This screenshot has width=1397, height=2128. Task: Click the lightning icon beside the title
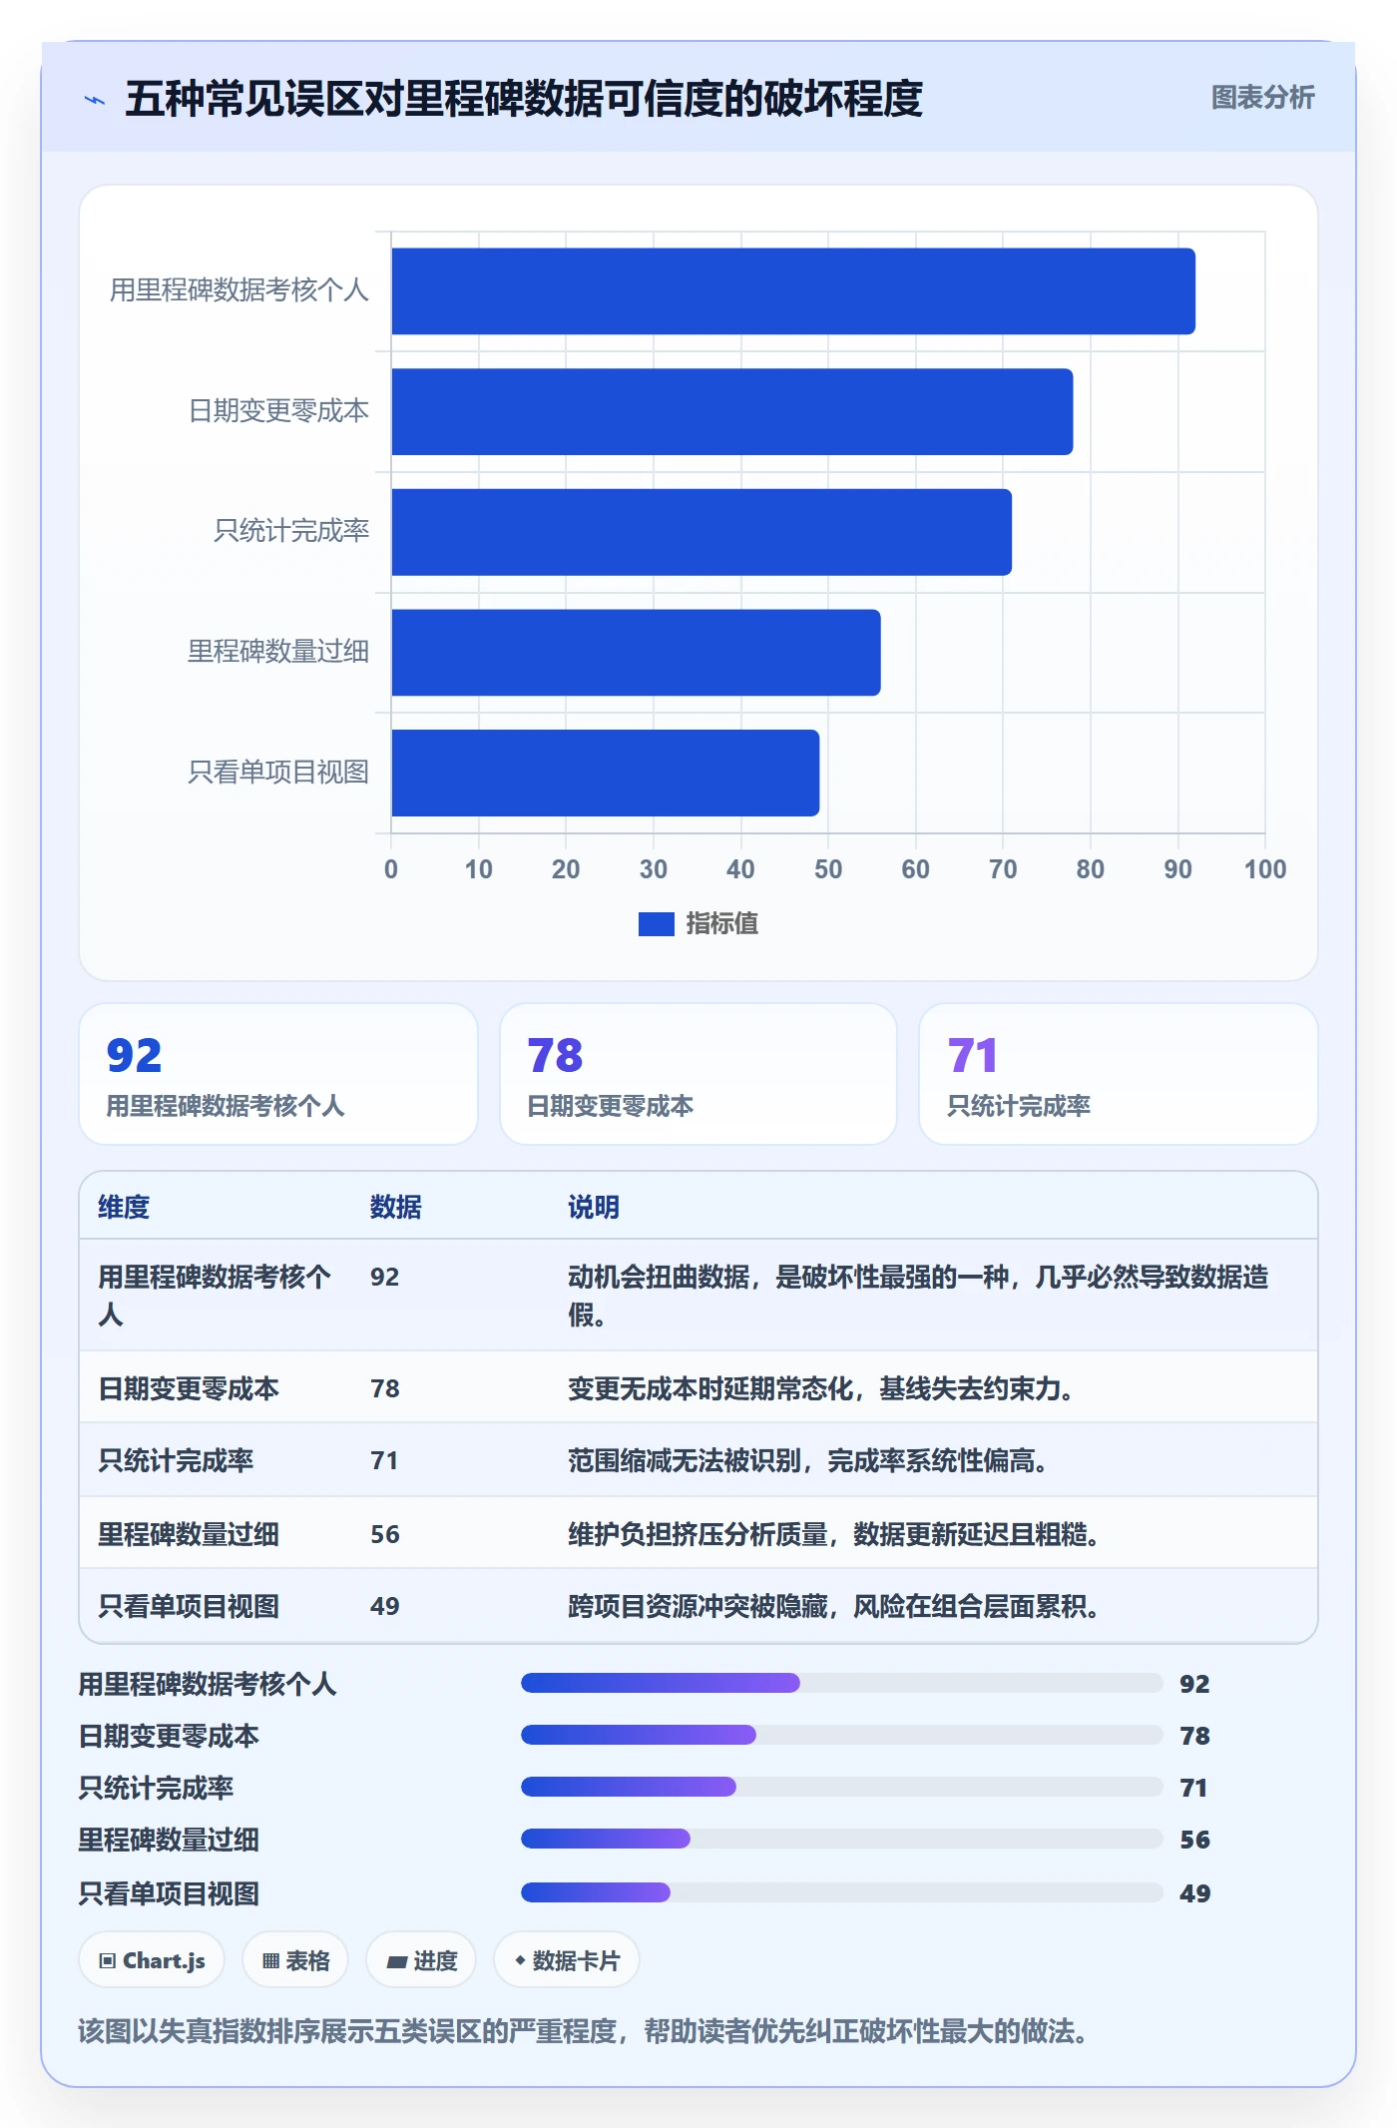point(95,100)
